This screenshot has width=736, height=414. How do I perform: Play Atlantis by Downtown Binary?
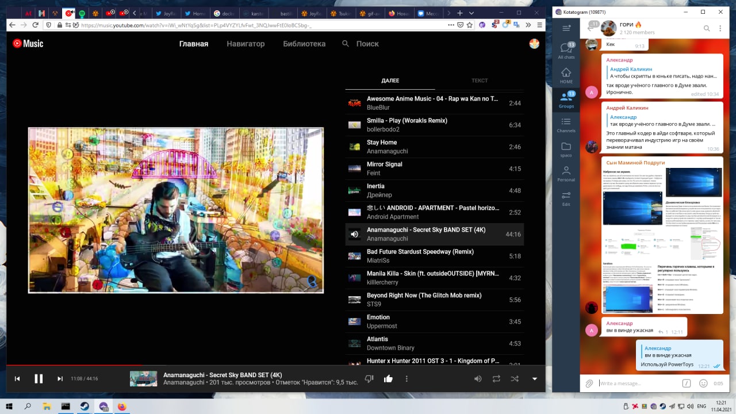tap(435, 343)
